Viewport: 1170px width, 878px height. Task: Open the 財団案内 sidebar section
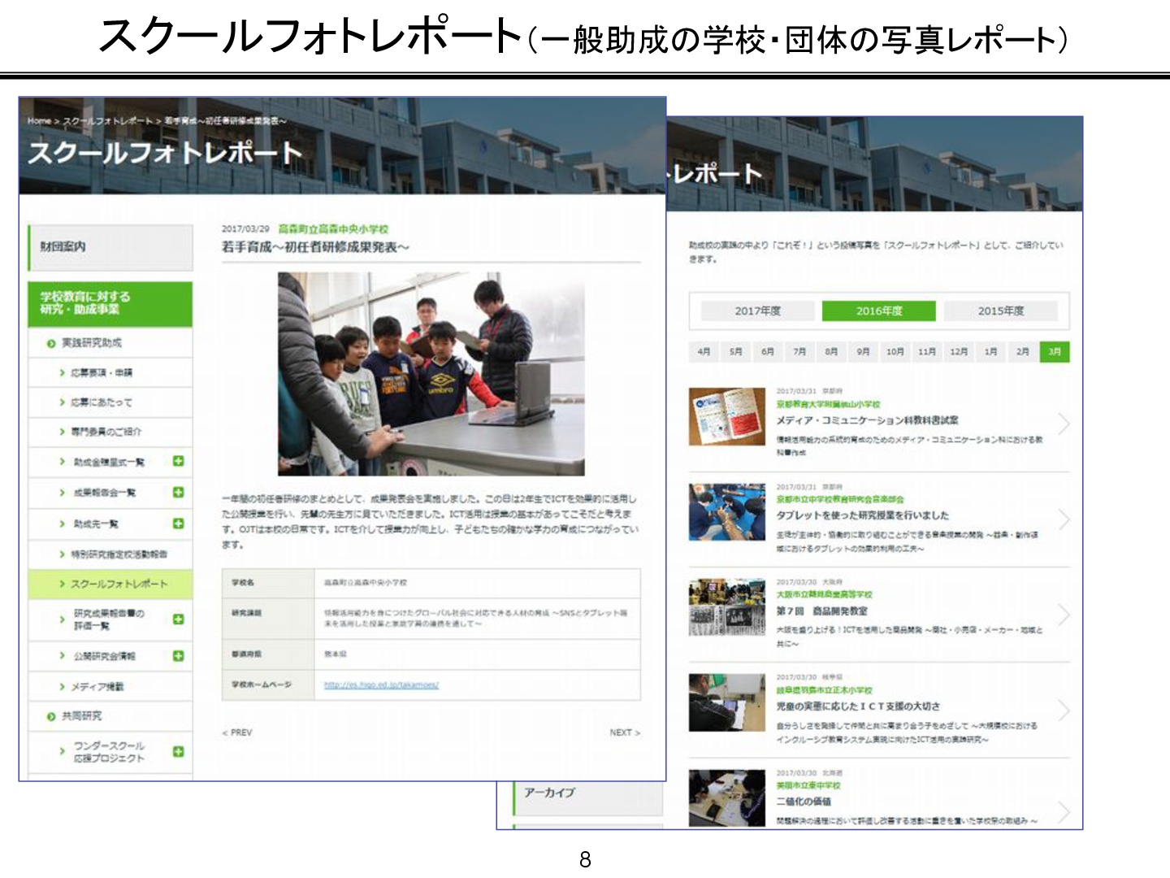(x=110, y=247)
